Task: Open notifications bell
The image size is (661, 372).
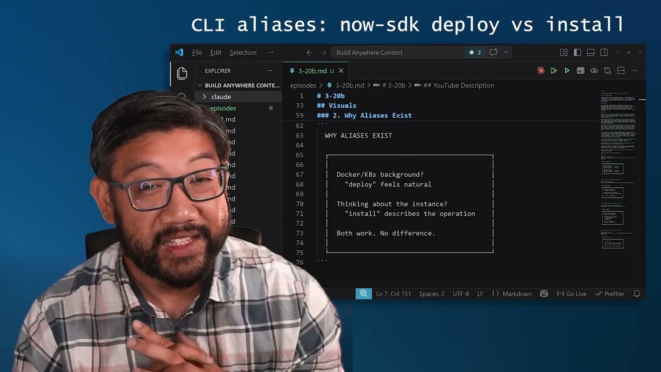Action: tap(637, 293)
